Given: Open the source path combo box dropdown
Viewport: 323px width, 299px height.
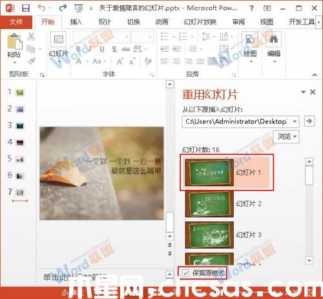Looking at the screenshot, I should [x=295, y=121].
